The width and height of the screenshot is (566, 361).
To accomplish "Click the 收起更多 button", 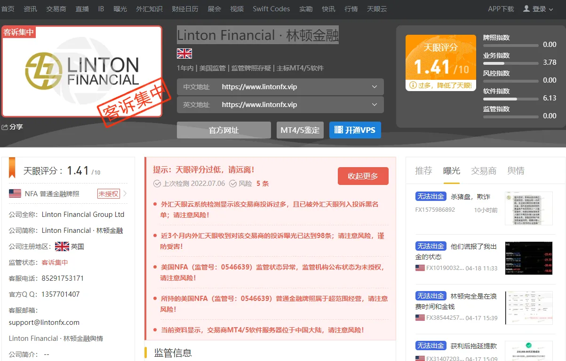I will click(363, 176).
